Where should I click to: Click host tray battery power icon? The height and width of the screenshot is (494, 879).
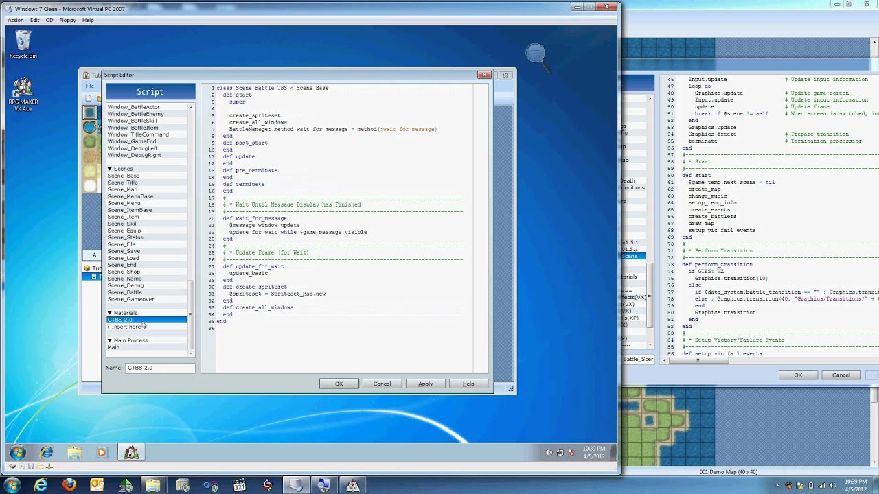tap(810, 485)
